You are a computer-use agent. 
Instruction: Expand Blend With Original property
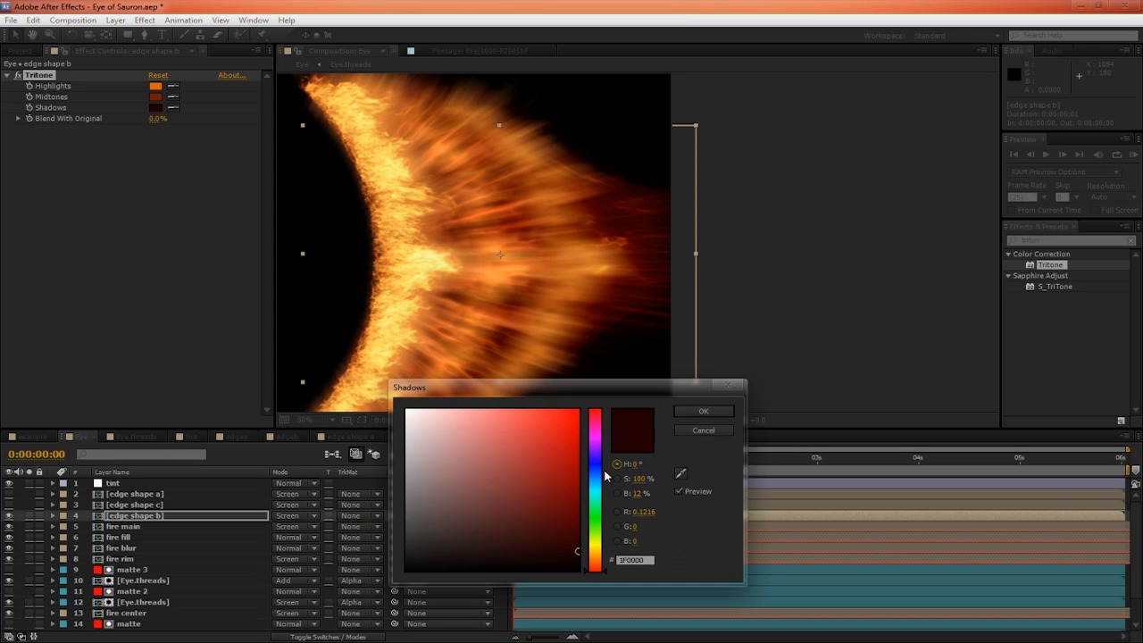click(18, 118)
